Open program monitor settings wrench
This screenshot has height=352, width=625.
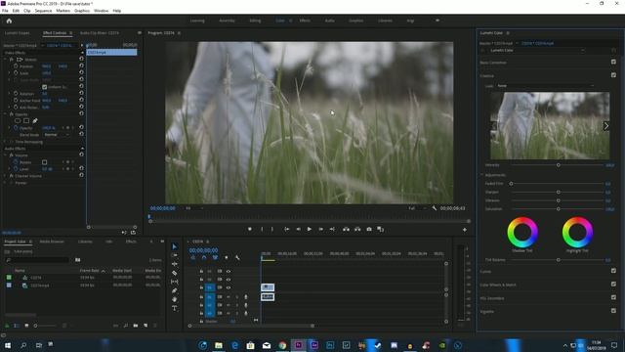tap(434, 208)
